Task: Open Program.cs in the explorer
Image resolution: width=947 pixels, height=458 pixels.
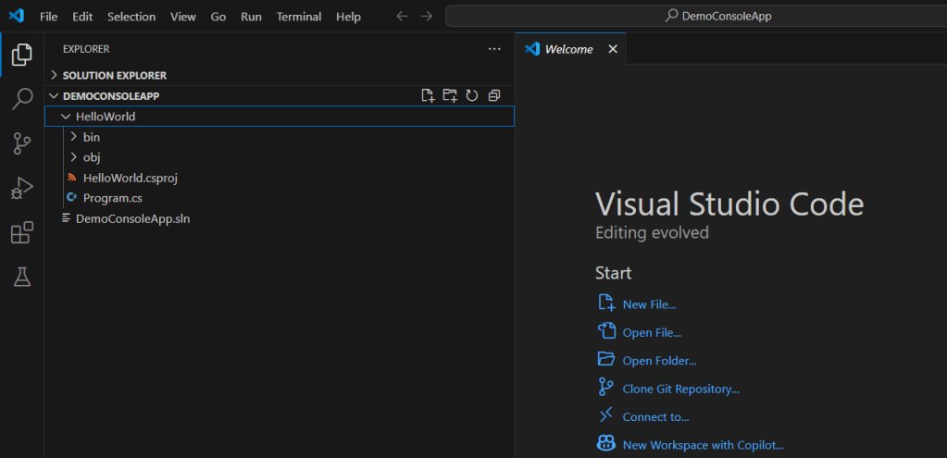Action: [112, 198]
